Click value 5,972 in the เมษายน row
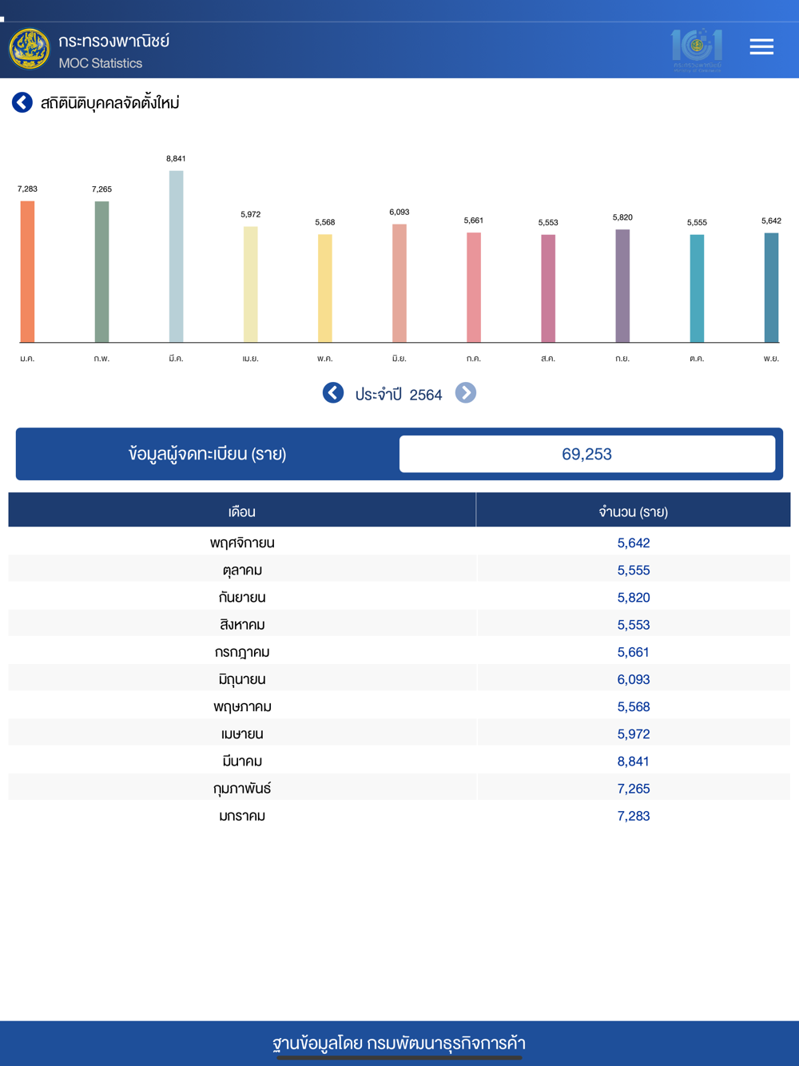This screenshot has width=799, height=1066. coord(634,734)
